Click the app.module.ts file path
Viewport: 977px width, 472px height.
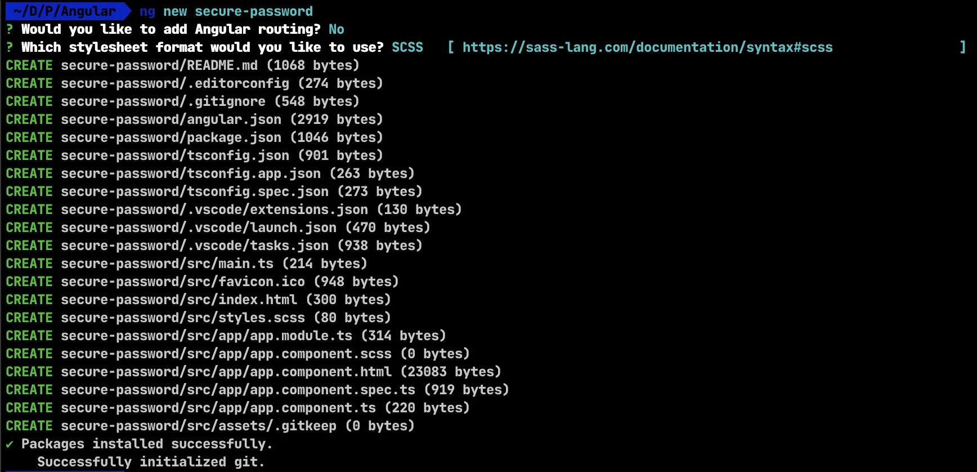pos(207,336)
